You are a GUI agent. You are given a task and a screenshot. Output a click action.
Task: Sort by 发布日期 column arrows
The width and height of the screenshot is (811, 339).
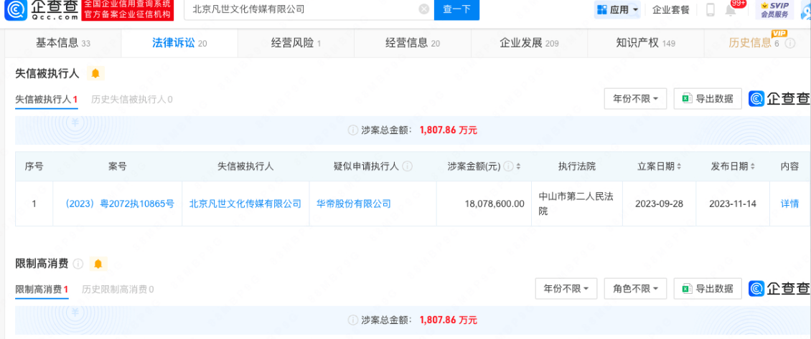[753, 166]
